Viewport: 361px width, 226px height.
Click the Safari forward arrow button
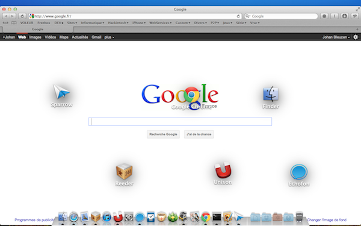(x=13, y=16)
